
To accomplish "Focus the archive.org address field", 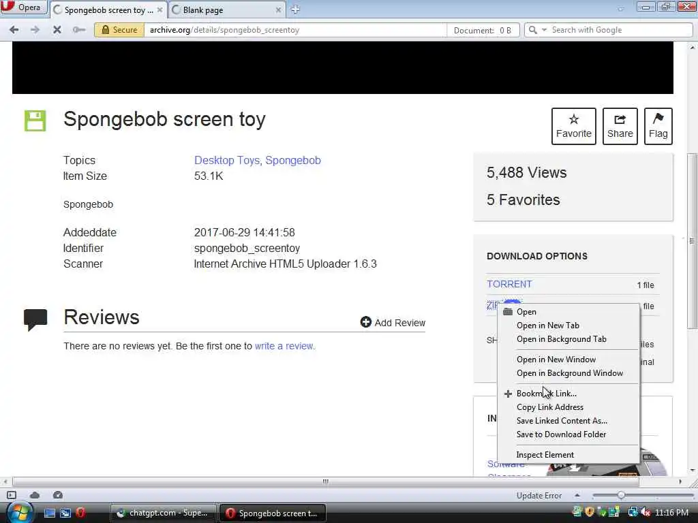I will pyautogui.click(x=294, y=30).
